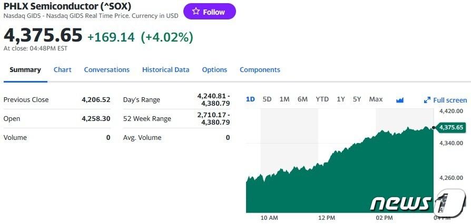
Task: Select YTD chart range
Action: [x=322, y=99]
